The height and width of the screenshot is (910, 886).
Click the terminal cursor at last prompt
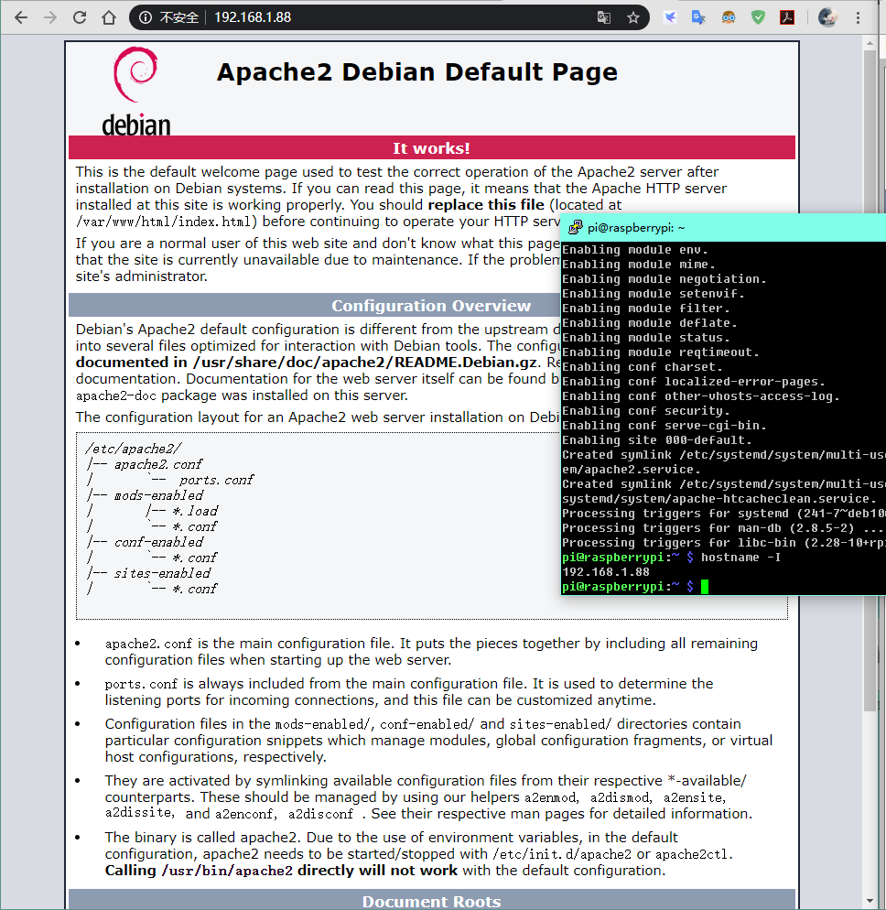pyautogui.click(x=705, y=587)
